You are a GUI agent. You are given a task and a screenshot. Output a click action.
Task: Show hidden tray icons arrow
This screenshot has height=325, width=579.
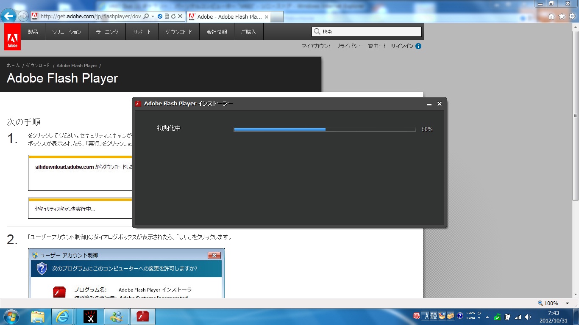[x=487, y=317]
